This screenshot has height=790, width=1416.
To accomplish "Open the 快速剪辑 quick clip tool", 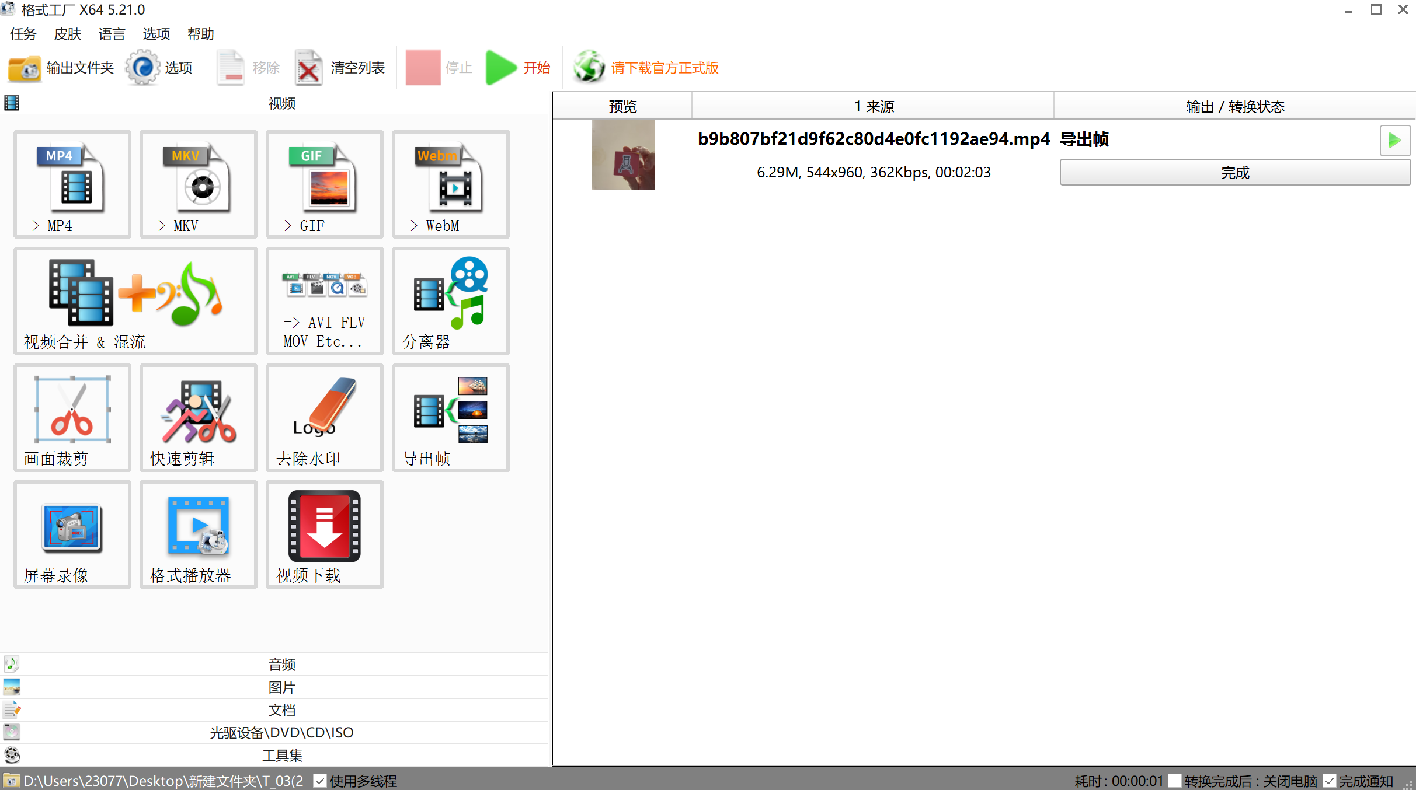I will click(198, 417).
